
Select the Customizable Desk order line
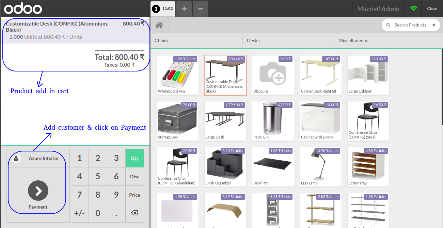coord(75,30)
